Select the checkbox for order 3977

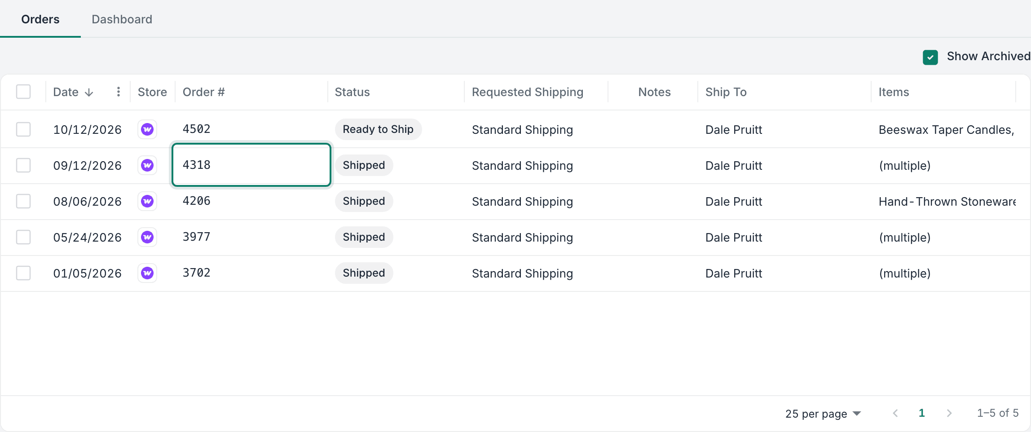point(23,237)
